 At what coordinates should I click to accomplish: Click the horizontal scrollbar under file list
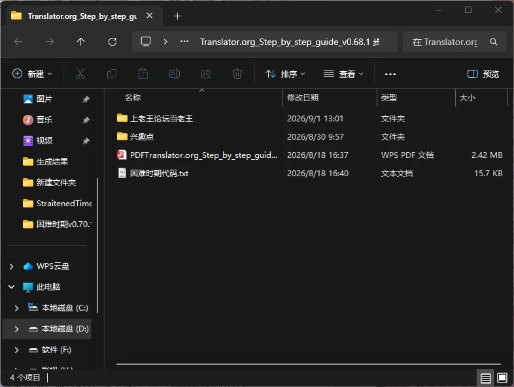click(309, 364)
